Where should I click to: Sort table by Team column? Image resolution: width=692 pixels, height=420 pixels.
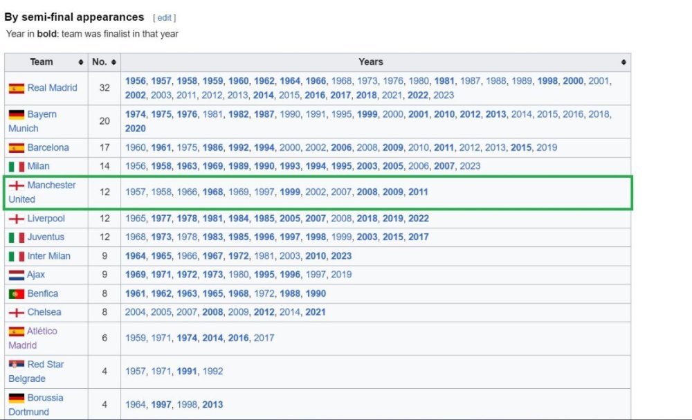(81, 62)
